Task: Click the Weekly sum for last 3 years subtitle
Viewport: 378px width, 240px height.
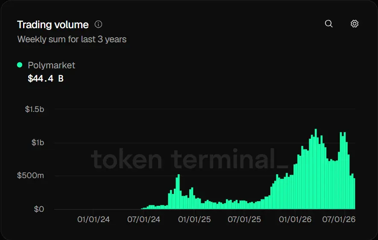Action: click(72, 39)
